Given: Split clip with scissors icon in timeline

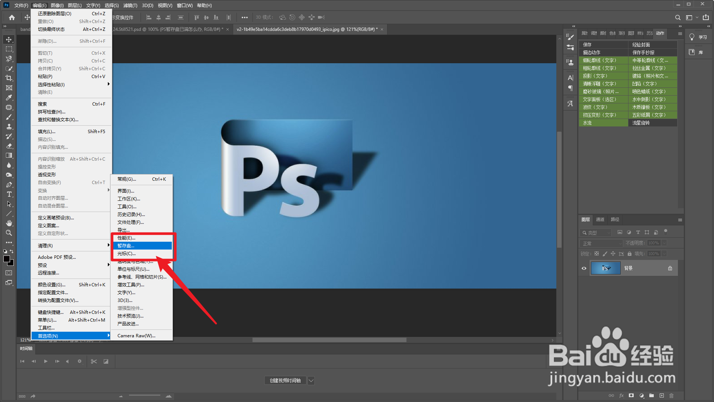Looking at the screenshot, I should [x=94, y=361].
